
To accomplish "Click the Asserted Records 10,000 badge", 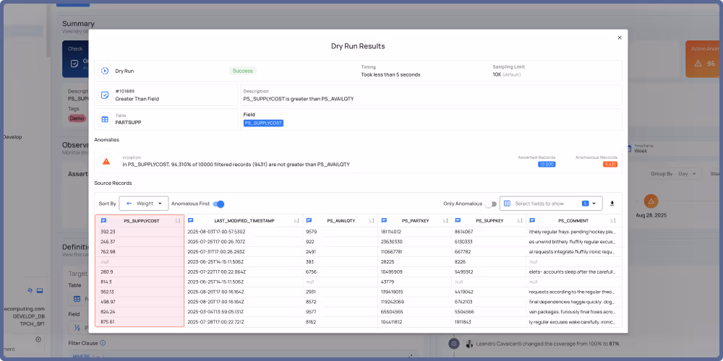I will pos(547,164).
